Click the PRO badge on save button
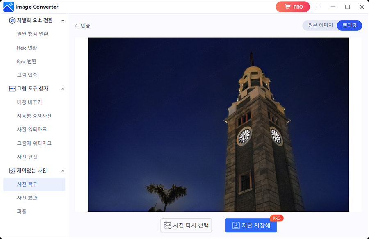This screenshot has height=239, width=369. pyautogui.click(x=276, y=219)
